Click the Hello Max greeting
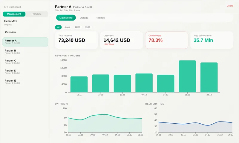 coord(10,21)
